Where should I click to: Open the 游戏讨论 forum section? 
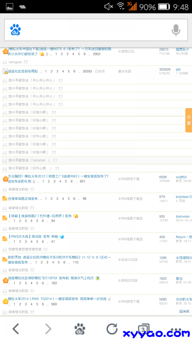point(126,52)
